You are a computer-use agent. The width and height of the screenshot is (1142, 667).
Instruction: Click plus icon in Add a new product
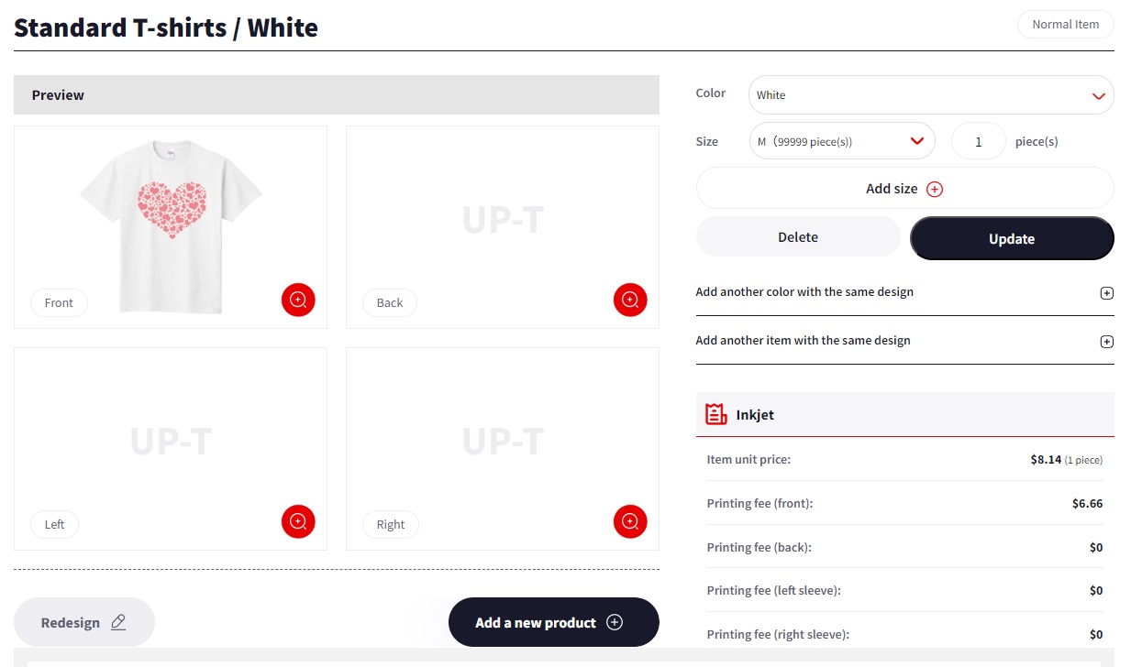coord(615,622)
